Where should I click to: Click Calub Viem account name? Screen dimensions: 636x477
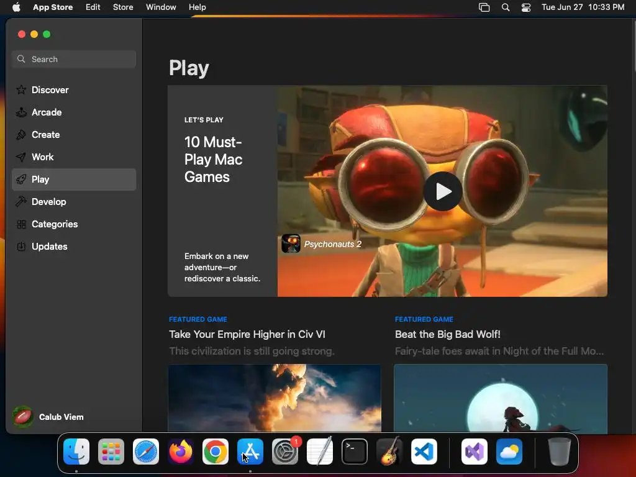61,417
